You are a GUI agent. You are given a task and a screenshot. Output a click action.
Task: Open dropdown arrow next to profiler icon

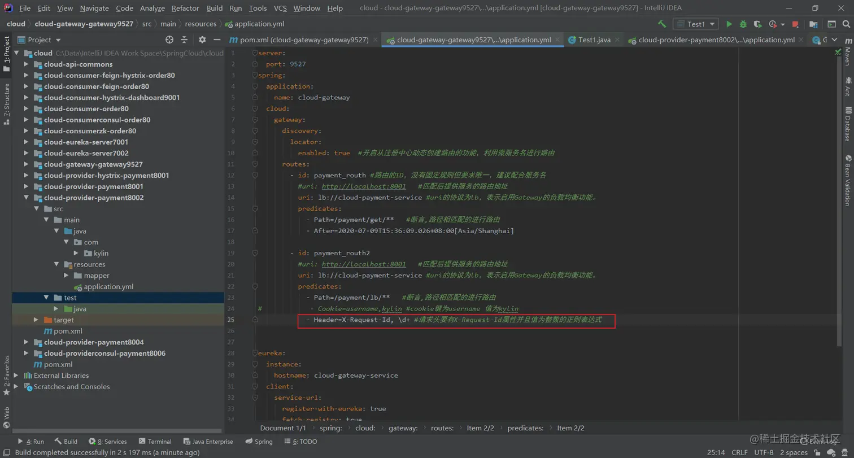tap(783, 24)
